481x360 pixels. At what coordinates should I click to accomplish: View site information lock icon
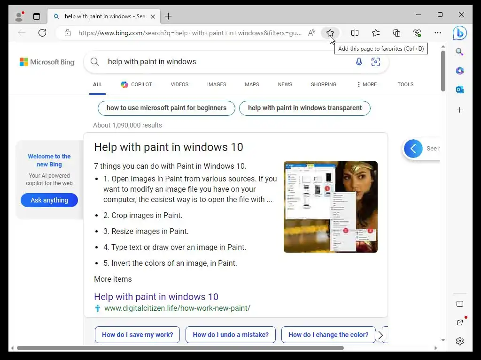click(x=68, y=33)
